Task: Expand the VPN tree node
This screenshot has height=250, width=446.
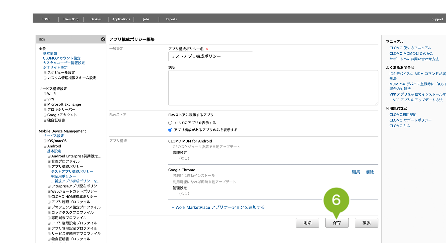Action: click(x=45, y=99)
